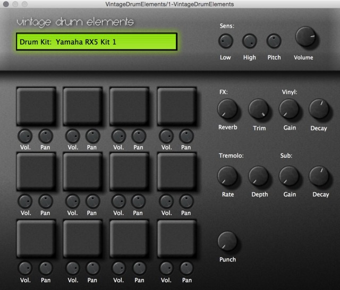Click the Vinyl Decay knob
This screenshot has height=290, width=340.
pos(319,109)
